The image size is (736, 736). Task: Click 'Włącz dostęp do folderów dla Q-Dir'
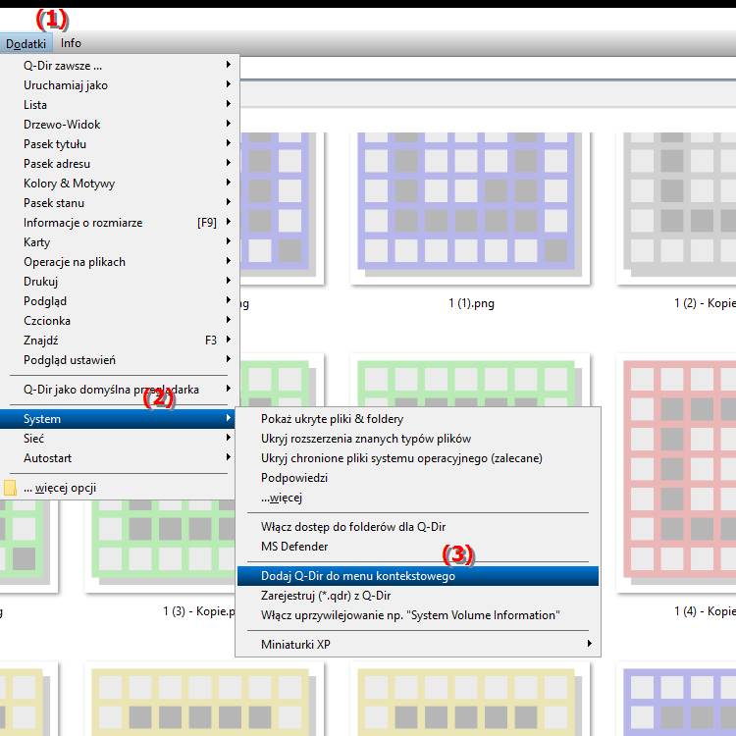[x=418, y=527]
